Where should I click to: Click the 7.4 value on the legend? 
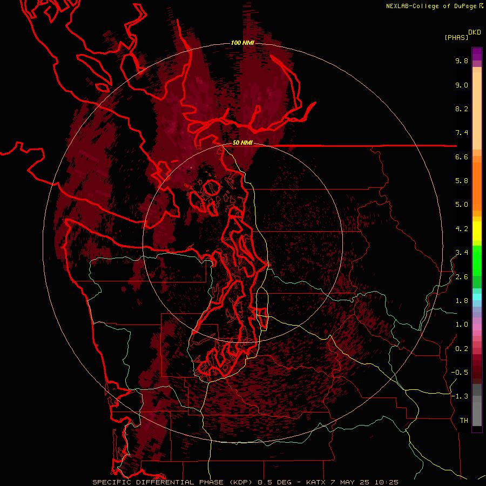[x=462, y=133]
